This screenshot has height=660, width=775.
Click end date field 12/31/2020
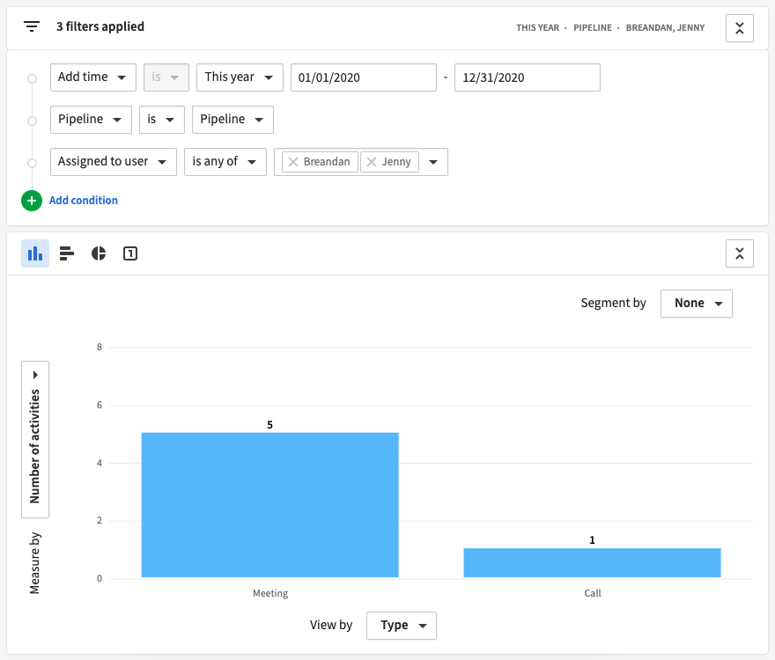click(x=528, y=77)
